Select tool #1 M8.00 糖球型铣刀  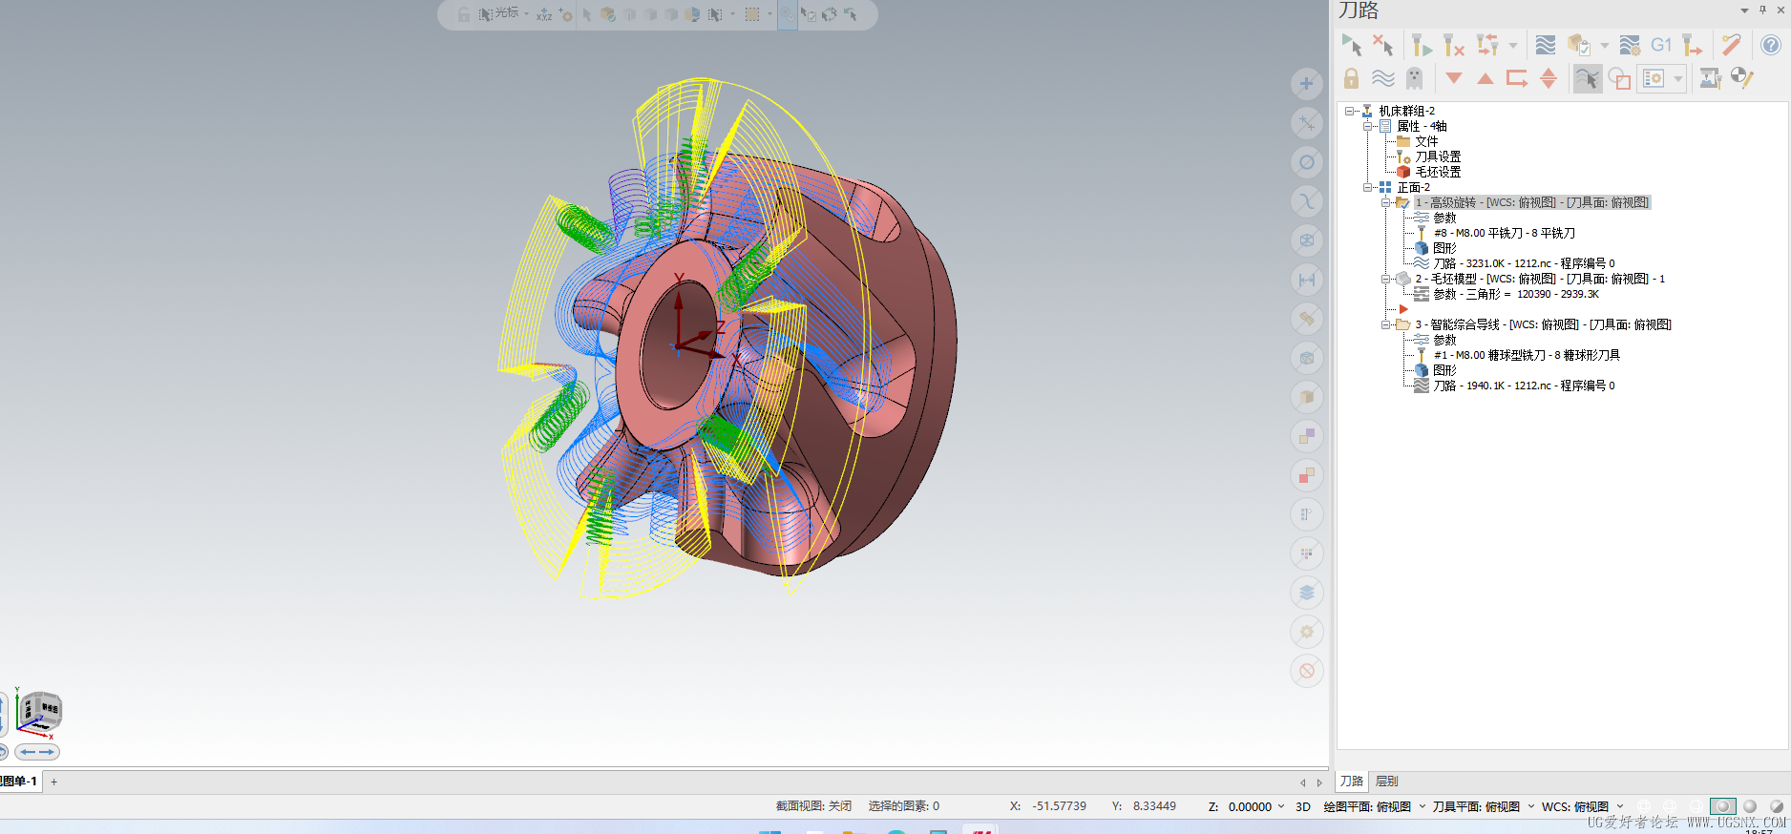point(1527,355)
